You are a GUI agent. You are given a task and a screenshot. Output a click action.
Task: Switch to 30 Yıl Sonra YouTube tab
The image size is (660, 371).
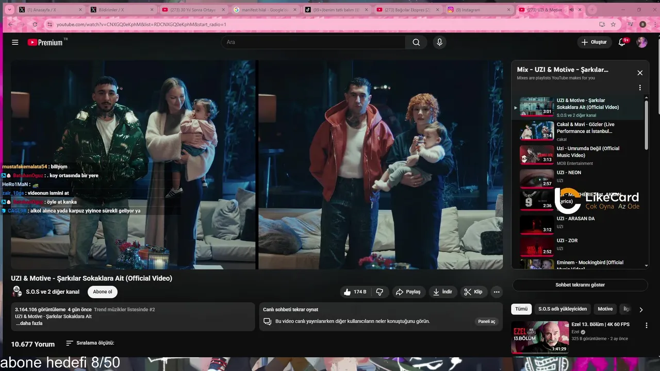click(193, 10)
